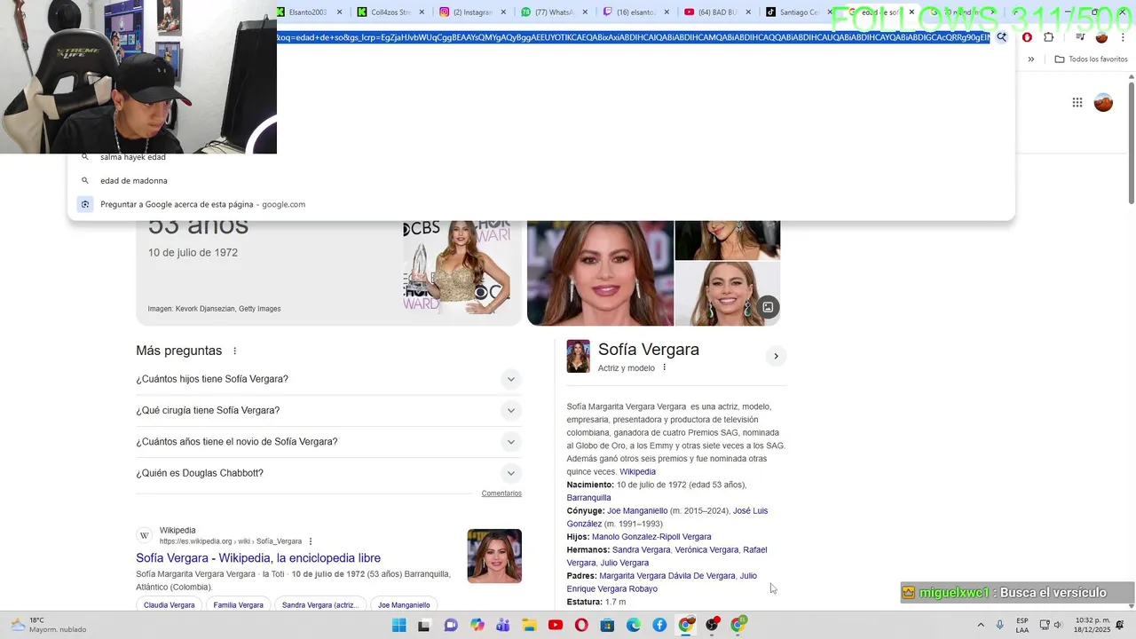Click the more images icon on photos

coord(768,307)
